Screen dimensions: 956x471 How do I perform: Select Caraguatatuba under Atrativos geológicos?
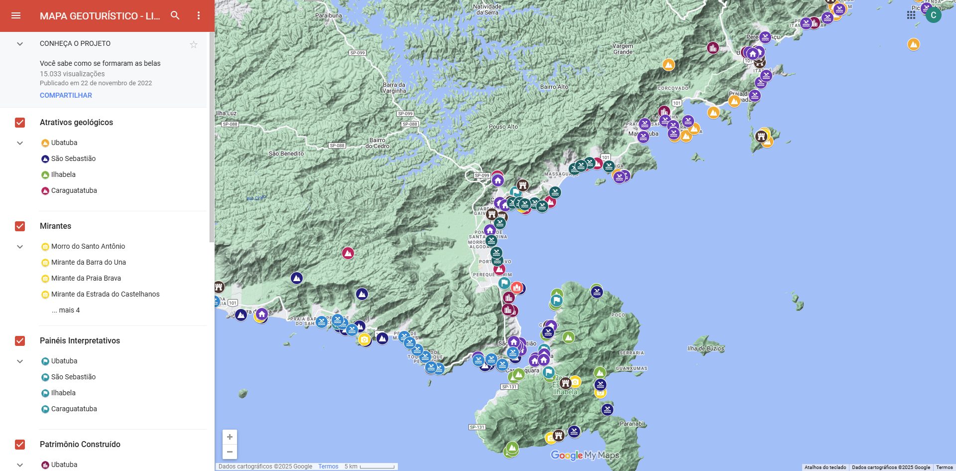74,190
